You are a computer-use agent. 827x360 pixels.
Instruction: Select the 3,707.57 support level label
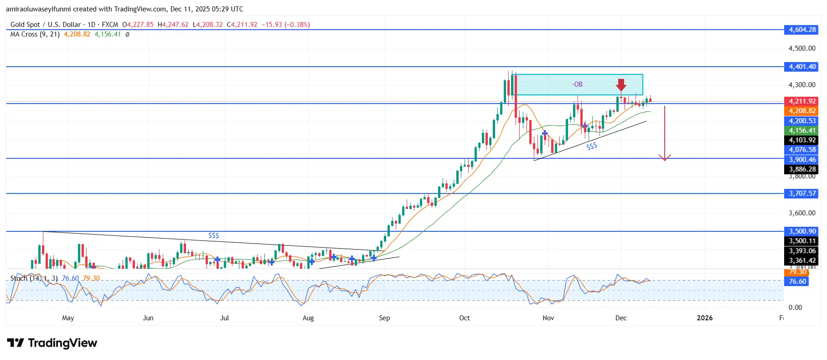point(802,193)
